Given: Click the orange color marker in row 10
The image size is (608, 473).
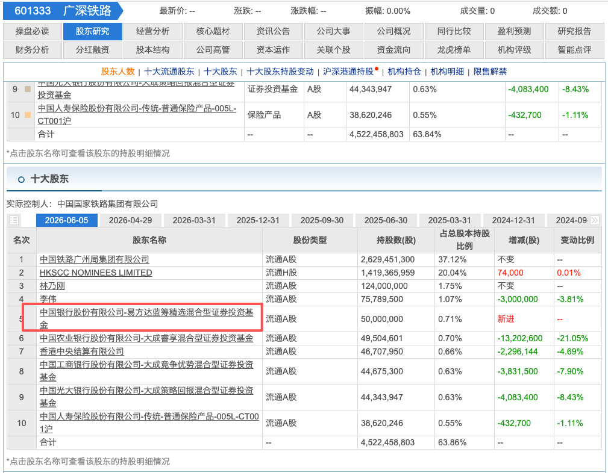Looking at the screenshot, I should (28, 115).
